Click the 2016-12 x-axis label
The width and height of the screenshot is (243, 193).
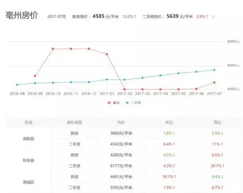[89, 93]
